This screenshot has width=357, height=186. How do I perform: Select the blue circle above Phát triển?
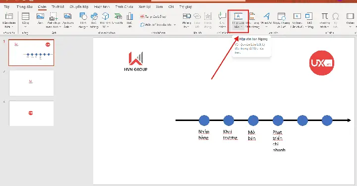pos(278,121)
